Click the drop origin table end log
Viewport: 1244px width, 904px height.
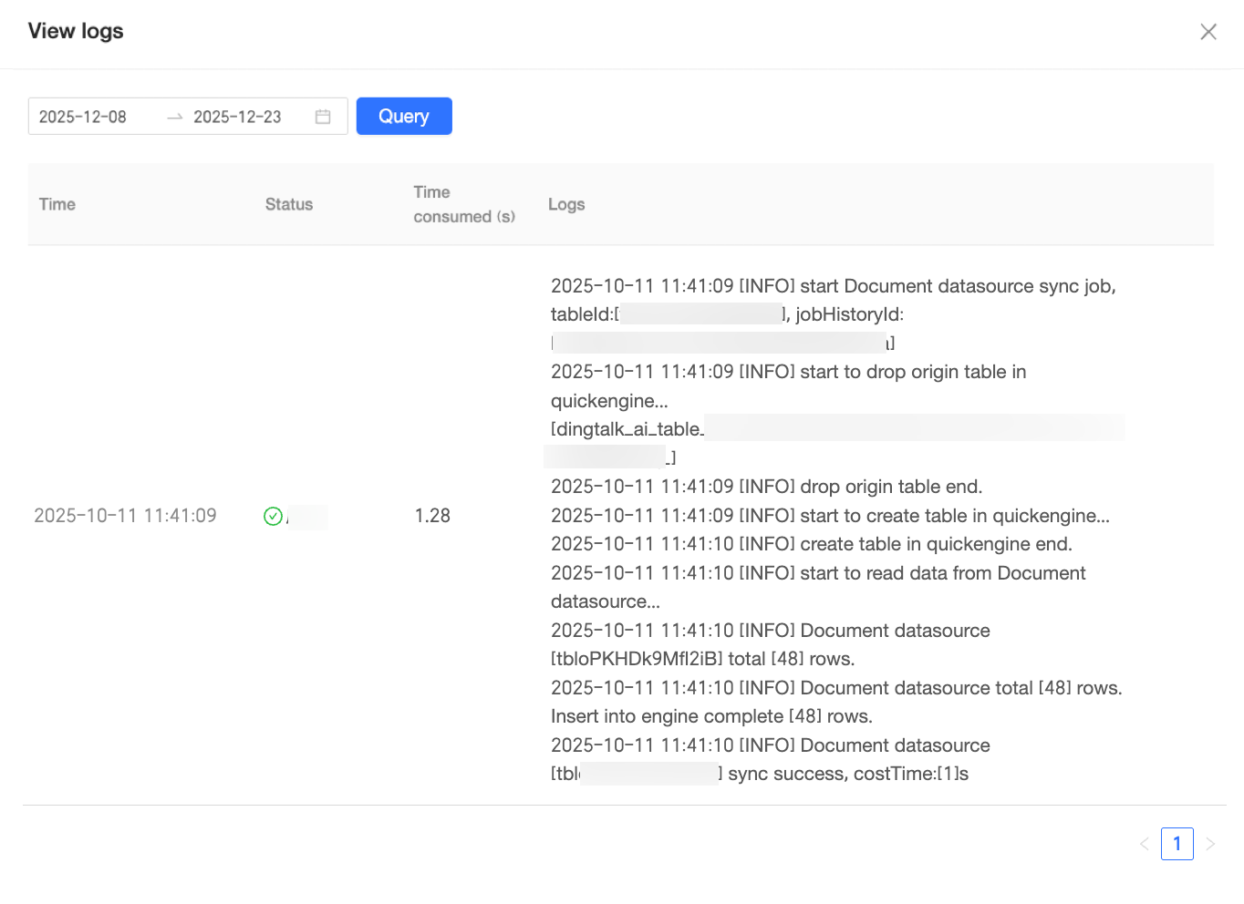pyautogui.click(x=767, y=487)
